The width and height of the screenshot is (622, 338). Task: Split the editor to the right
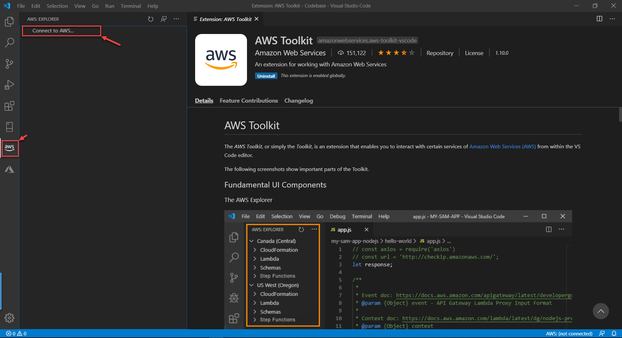click(x=599, y=19)
